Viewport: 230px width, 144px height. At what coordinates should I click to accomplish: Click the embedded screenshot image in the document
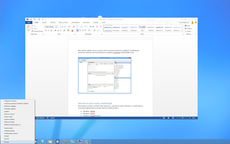click(105, 75)
